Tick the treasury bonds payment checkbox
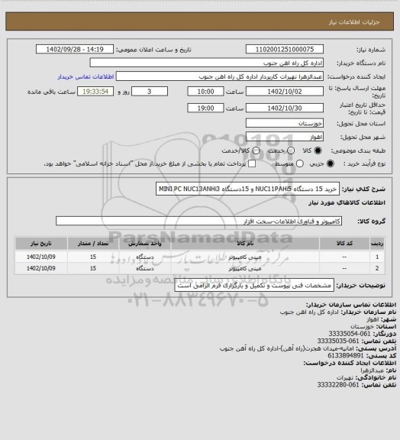This screenshot has height=440, width=400. pos(252,163)
